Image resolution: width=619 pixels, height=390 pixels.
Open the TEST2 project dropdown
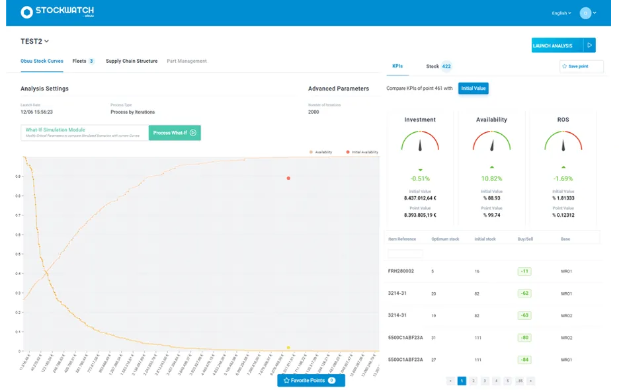35,41
